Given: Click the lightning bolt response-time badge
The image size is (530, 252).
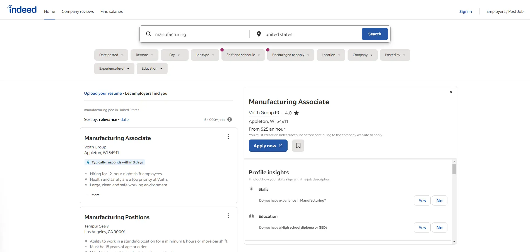Looking at the screenshot, I should click(115, 162).
